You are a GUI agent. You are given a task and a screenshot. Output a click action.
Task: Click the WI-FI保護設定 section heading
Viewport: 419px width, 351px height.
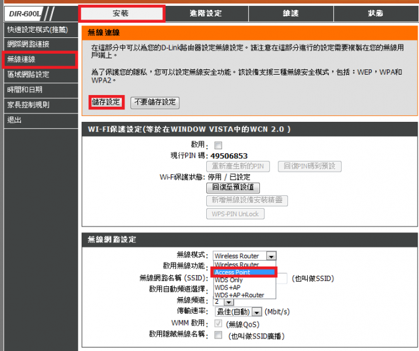tap(189, 129)
